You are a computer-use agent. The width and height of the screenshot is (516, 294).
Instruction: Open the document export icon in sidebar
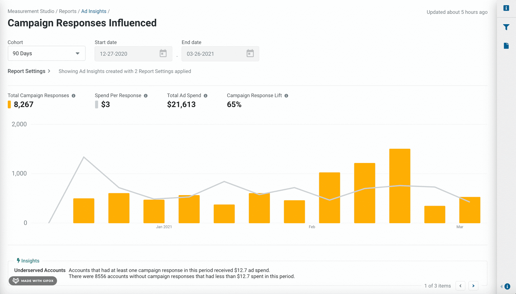click(x=506, y=46)
